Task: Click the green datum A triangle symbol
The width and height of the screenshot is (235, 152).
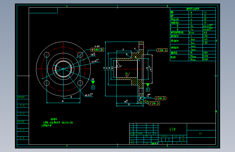Action: [93, 82]
